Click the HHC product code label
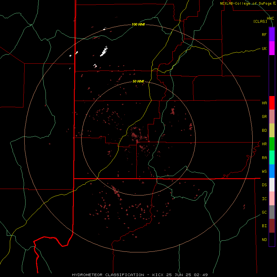Viewport: 277px width, 277px height. pyautogui.click(x=271, y=18)
